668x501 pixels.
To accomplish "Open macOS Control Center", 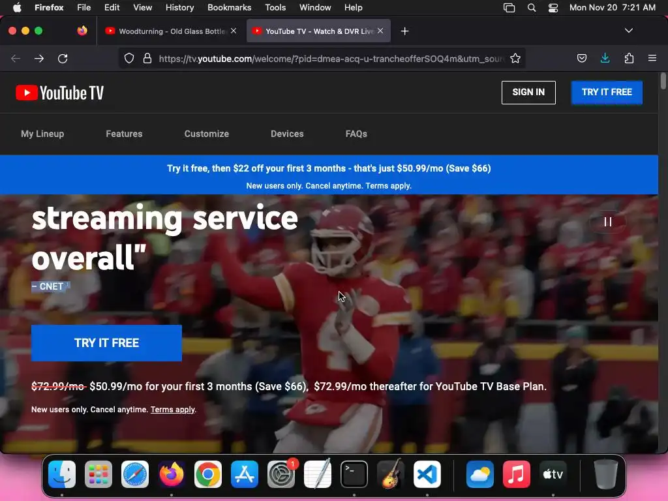I will (x=553, y=8).
